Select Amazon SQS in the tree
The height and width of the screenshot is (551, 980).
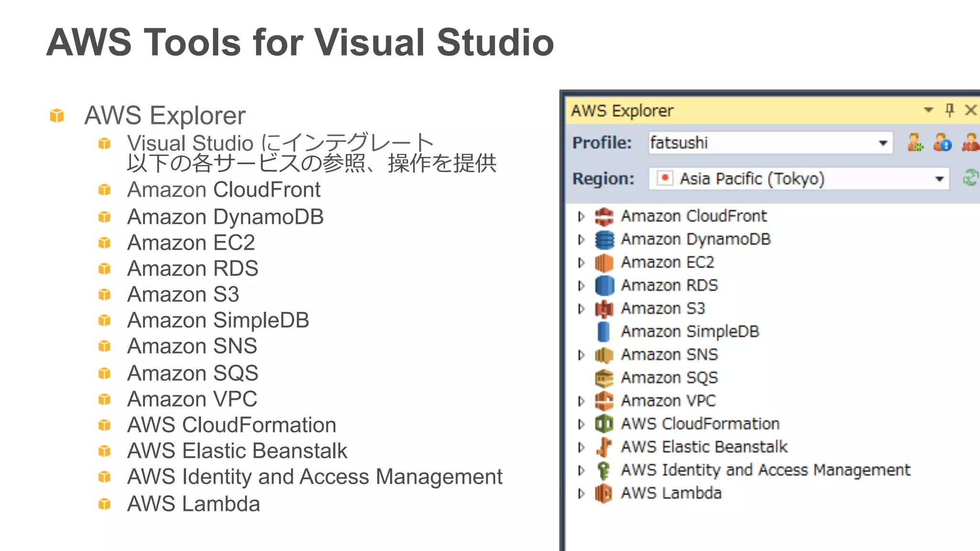[x=669, y=378]
